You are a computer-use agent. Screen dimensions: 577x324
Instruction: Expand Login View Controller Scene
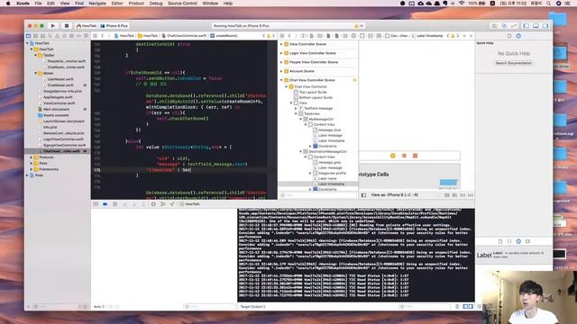coord(281,53)
